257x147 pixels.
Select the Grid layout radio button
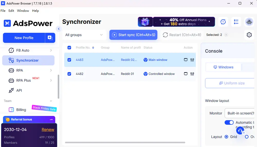(x=226, y=137)
